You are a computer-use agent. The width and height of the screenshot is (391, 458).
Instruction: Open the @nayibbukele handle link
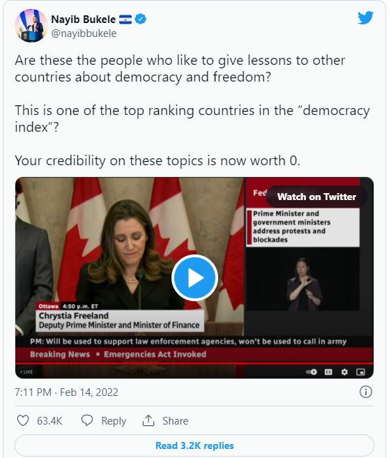[84, 33]
